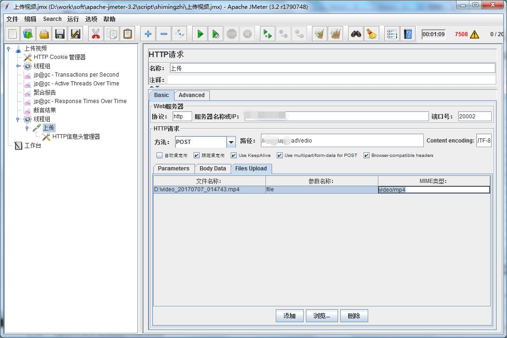Click the Copy icon in toolbar
The height and width of the screenshot is (338, 507).
pos(112,34)
